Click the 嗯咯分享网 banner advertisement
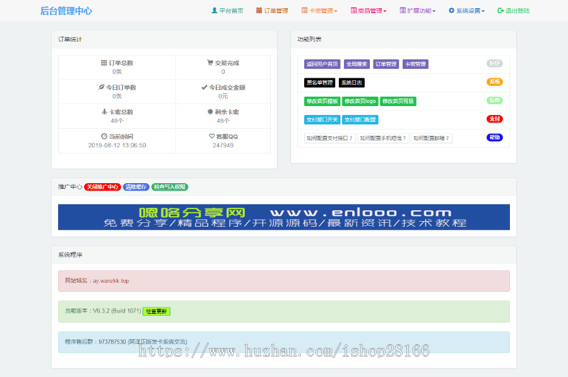This screenshot has height=377, width=568. tap(283, 216)
